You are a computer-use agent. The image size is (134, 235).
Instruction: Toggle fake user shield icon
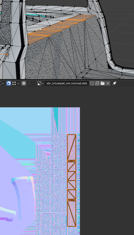coord(92,83)
